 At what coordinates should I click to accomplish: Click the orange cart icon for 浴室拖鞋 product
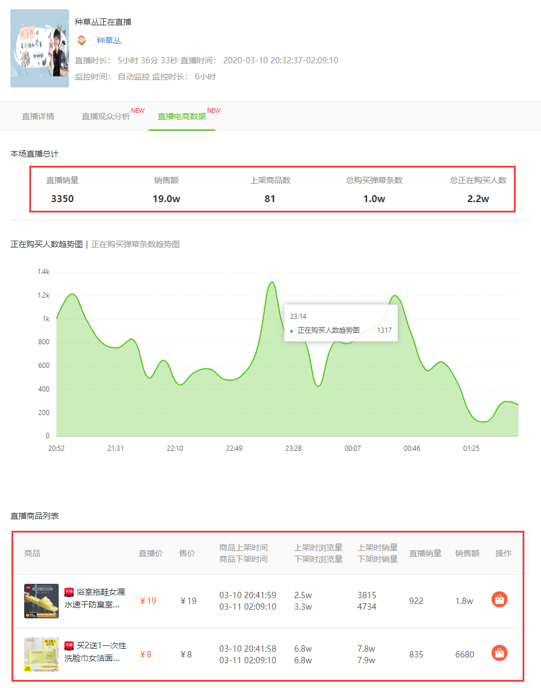499,599
